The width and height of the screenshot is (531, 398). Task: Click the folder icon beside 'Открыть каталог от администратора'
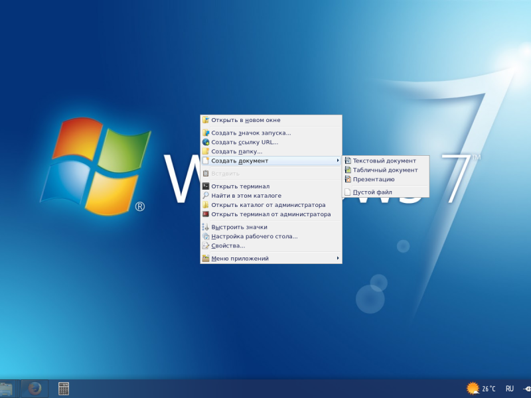(x=206, y=205)
